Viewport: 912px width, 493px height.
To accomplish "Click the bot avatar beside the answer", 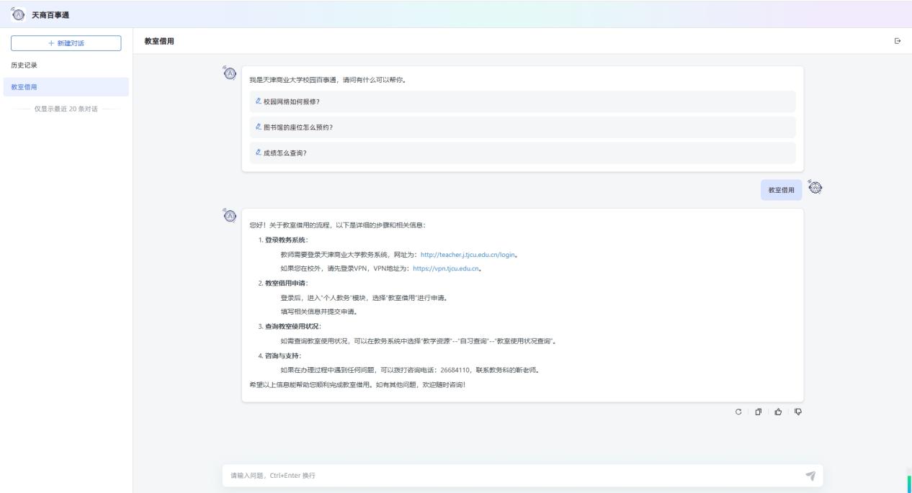I will 230,215.
